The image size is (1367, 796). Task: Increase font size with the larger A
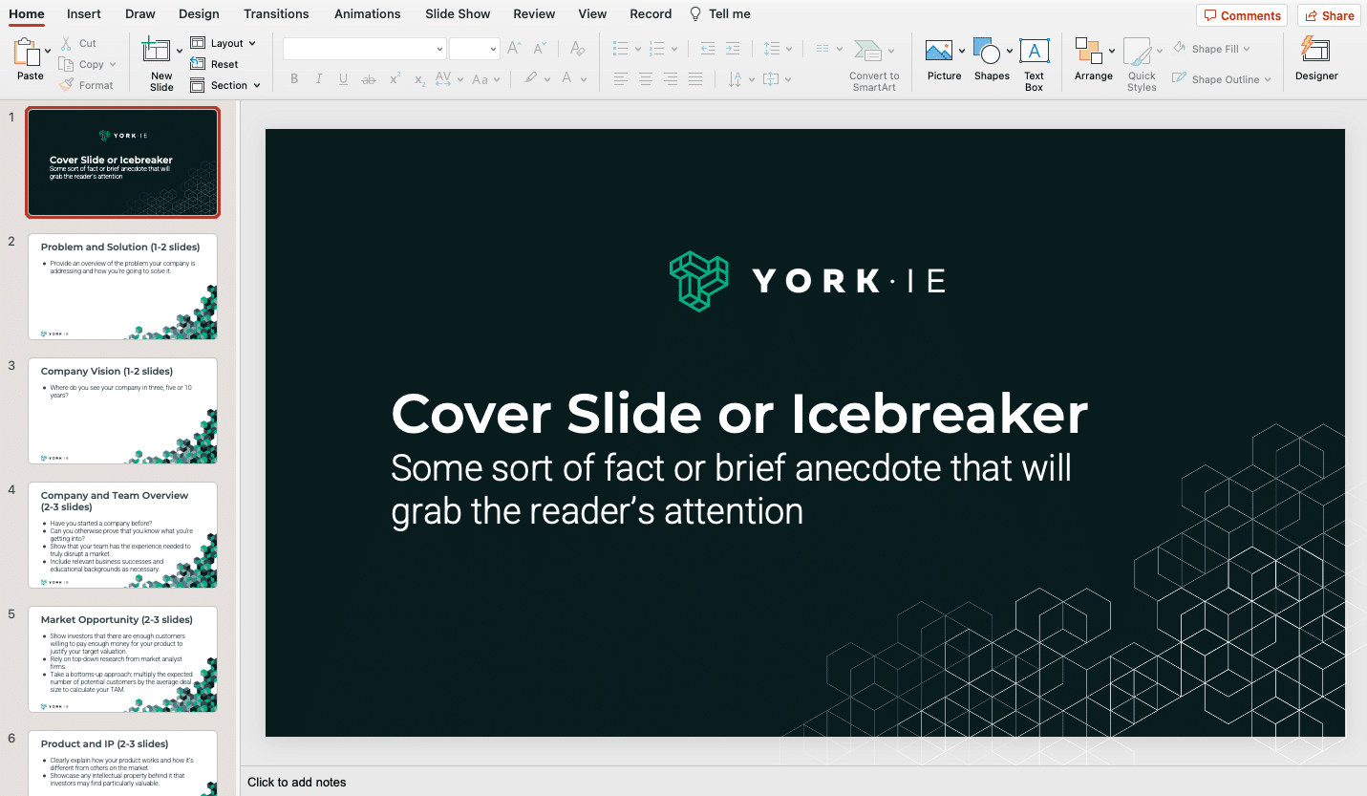514,48
